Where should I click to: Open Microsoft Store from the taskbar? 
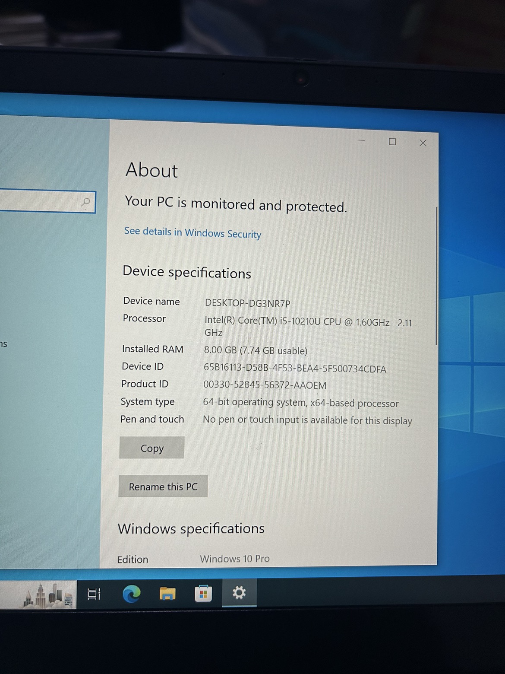(203, 593)
